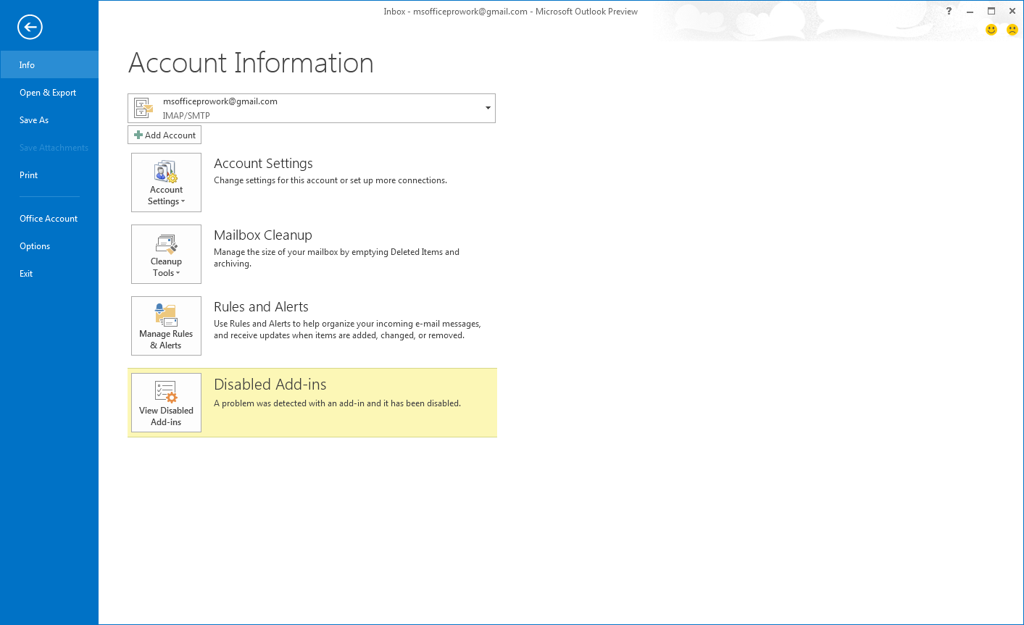
Task: Choose Save As in the sidebar
Action: 34,120
